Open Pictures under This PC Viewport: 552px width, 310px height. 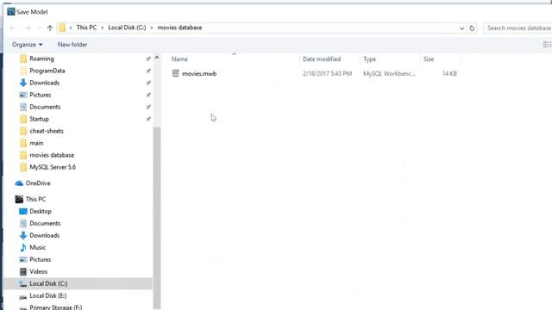coord(41,259)
